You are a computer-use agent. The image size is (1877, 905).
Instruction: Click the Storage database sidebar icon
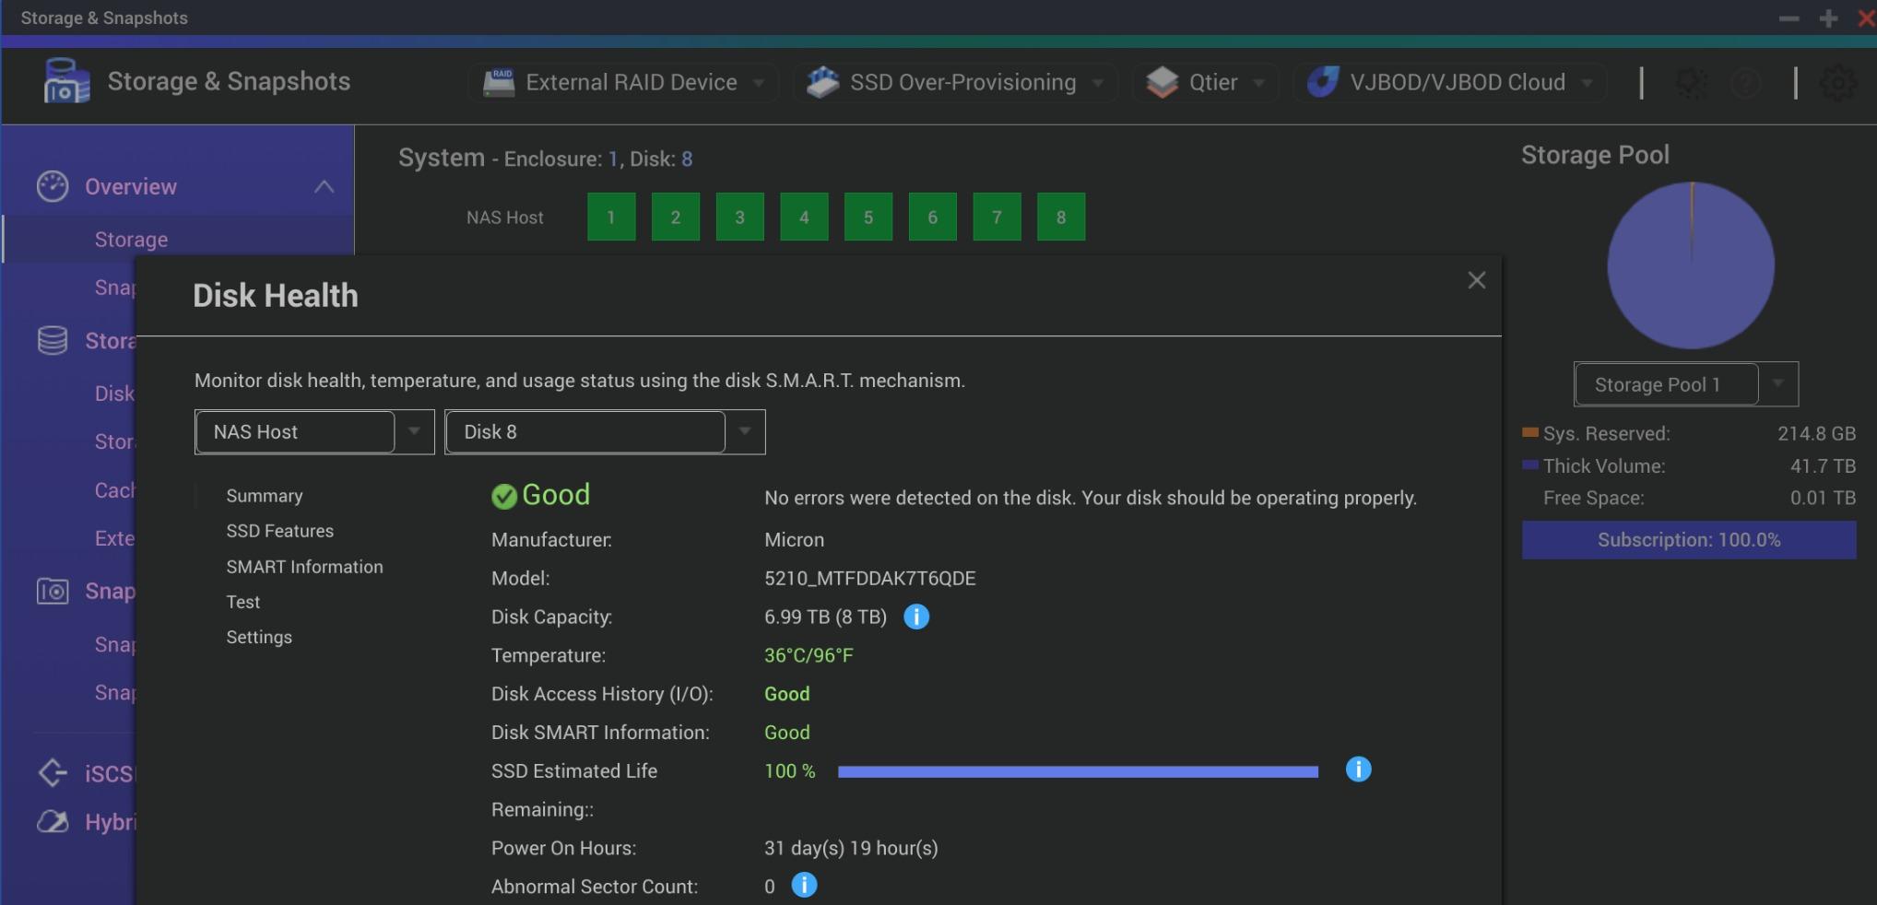coord(53,340)
